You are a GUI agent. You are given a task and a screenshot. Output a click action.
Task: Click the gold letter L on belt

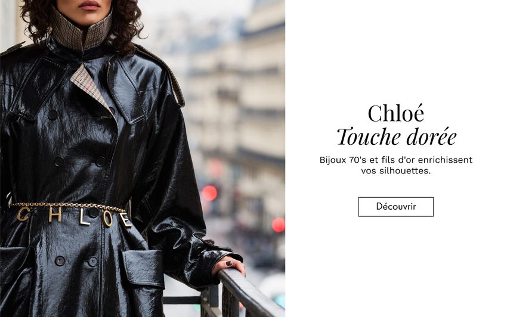pyautogui.click(x=84, y=217)
